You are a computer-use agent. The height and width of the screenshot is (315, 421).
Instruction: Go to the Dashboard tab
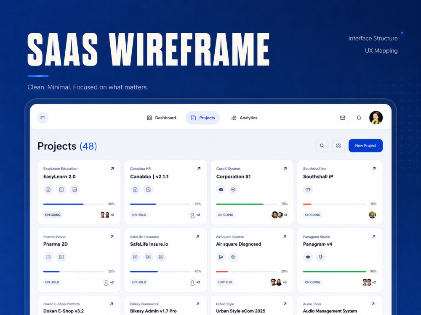click(161, 118)
